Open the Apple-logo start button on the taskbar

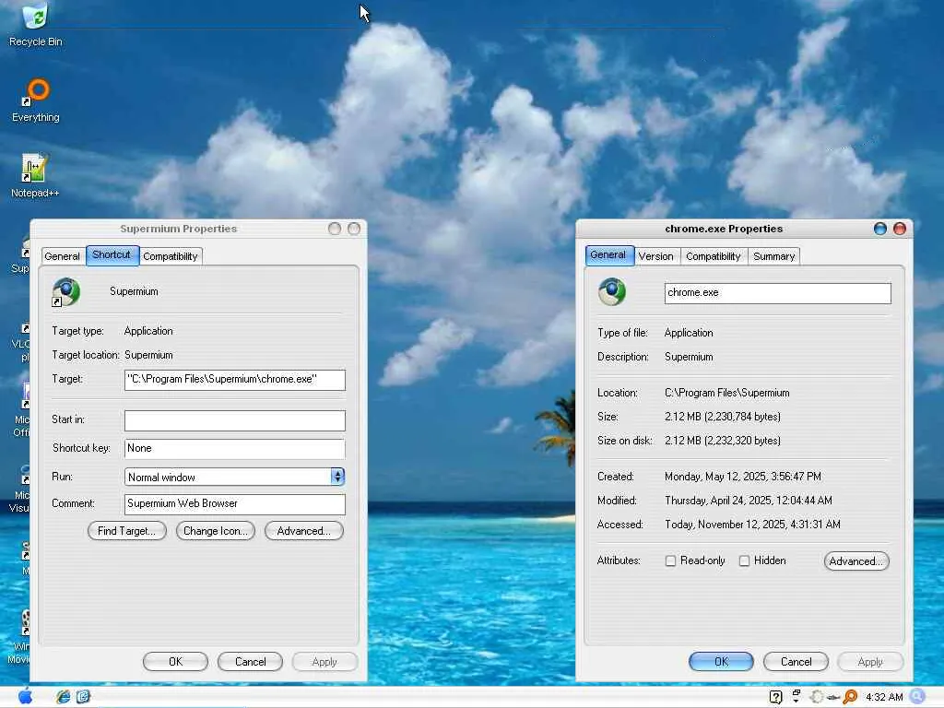tap(25, 697)
